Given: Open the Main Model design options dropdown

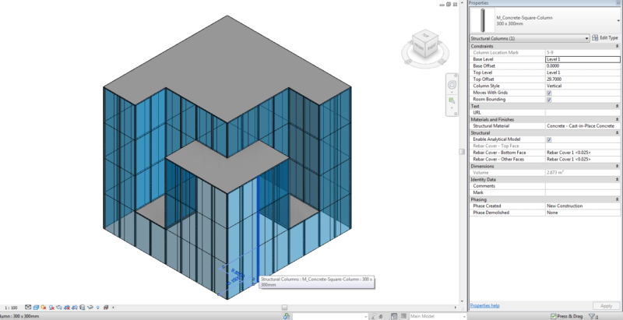Looking at the screenshot, I should coord(437,316).
